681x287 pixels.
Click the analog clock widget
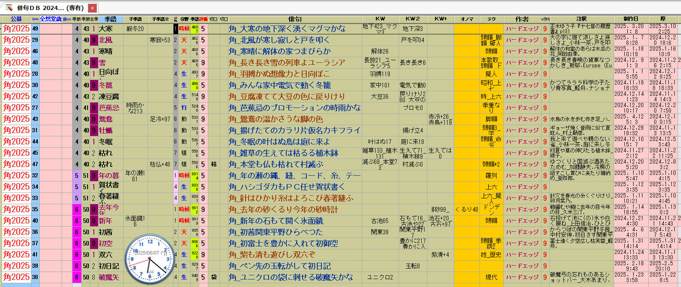coord(150,259)
